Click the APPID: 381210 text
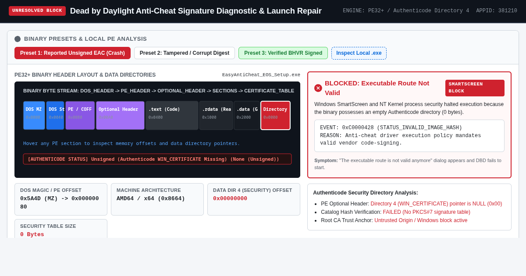Image resolution: width=526 pixels, height=276 pixels. [x=497, y=11]
